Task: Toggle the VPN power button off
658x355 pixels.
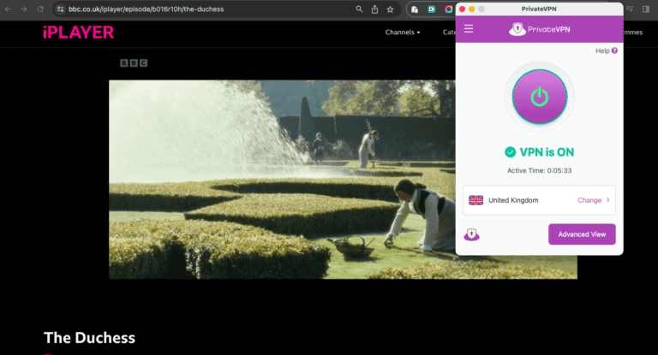Action: coord(539,97)
